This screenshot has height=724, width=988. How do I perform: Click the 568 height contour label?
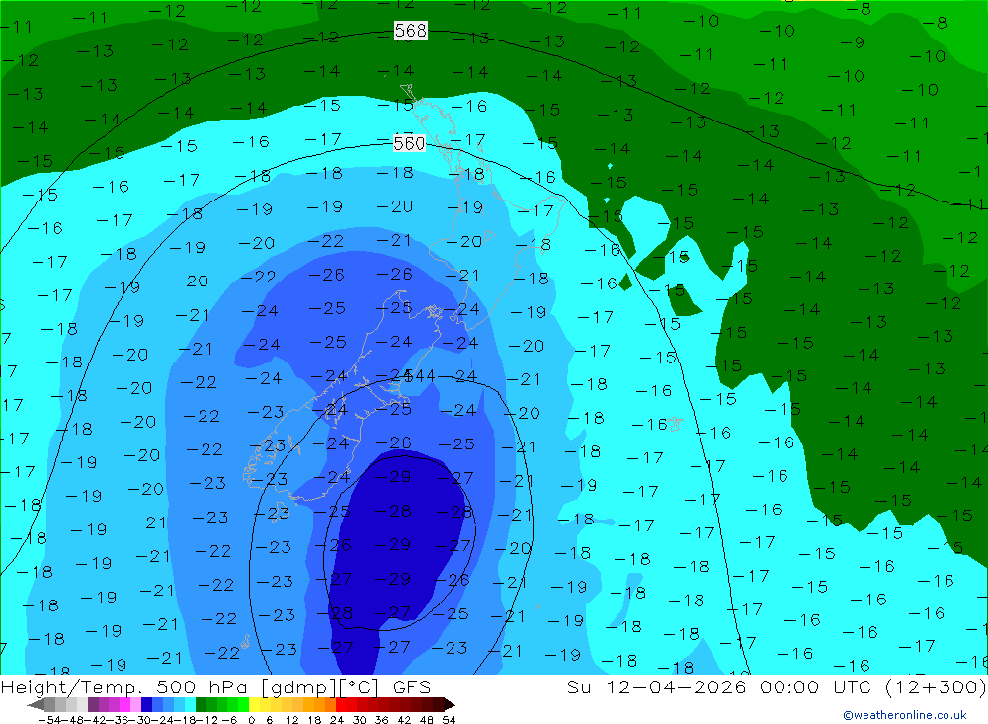pos(411,31)
